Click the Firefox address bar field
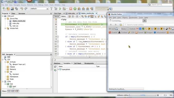 (x=149, y=25)
